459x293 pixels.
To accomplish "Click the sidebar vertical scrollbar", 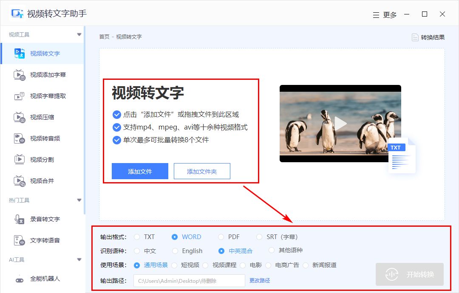I will tap(84, 120).
